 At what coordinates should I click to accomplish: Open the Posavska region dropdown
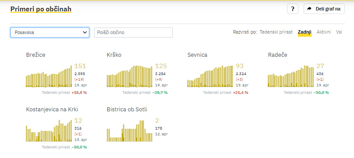click(x=50, y=32)
